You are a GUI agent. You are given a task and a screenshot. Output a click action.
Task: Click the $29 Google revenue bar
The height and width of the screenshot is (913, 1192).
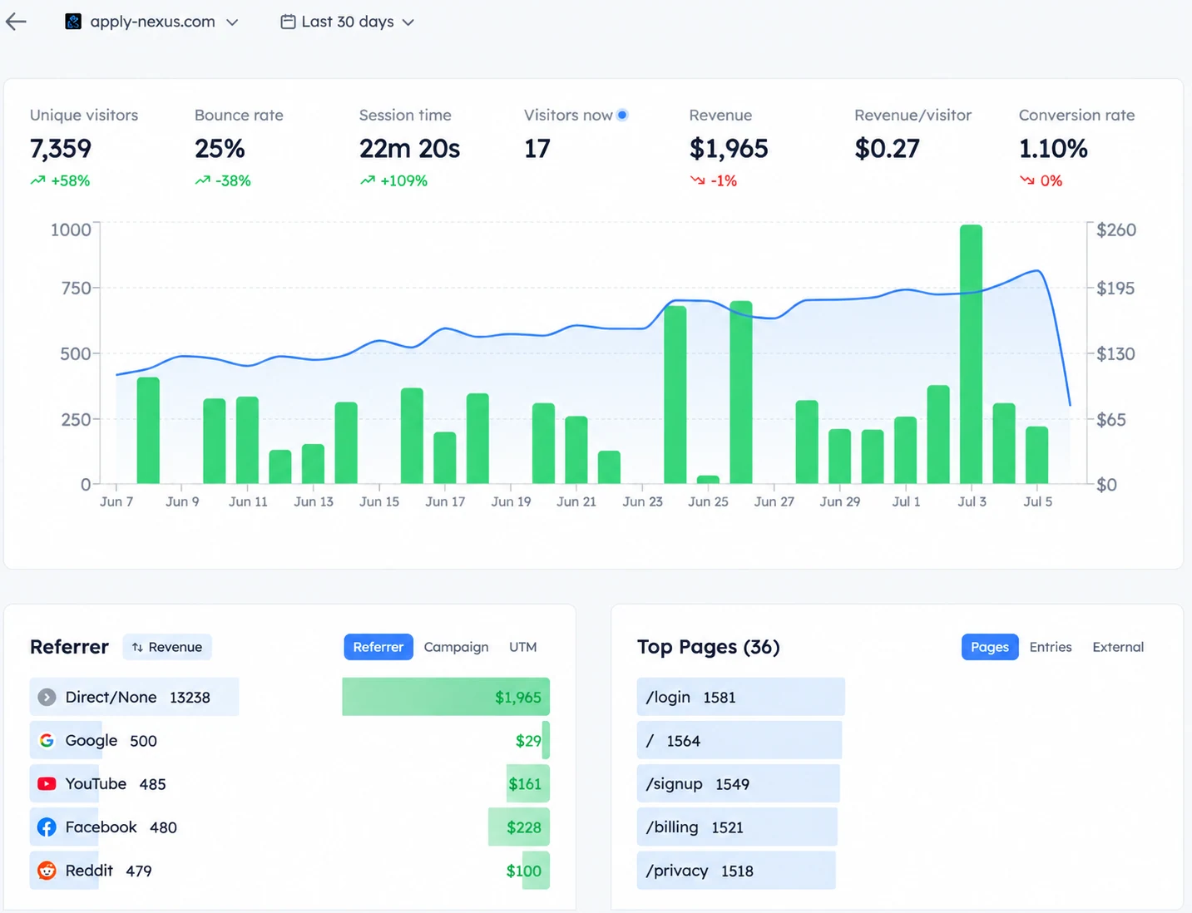pyautogui.click(x=546, y=740)
